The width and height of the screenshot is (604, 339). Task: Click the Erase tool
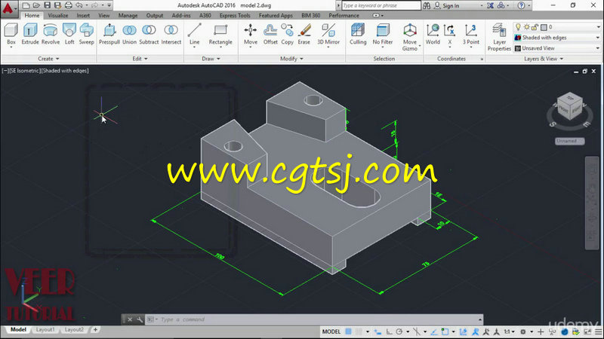(x=304, y=34)
